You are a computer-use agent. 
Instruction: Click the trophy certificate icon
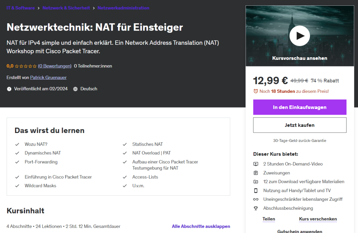click(256, 208)
